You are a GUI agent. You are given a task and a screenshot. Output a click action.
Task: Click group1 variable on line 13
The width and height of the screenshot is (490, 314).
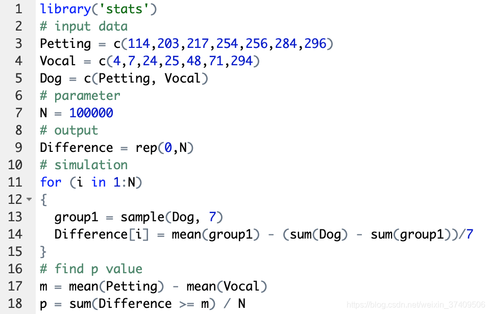point(76,218)
